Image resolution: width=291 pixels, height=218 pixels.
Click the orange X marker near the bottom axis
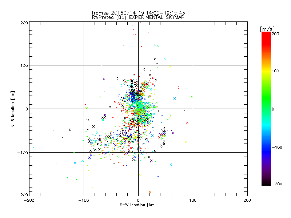point(150,192)
